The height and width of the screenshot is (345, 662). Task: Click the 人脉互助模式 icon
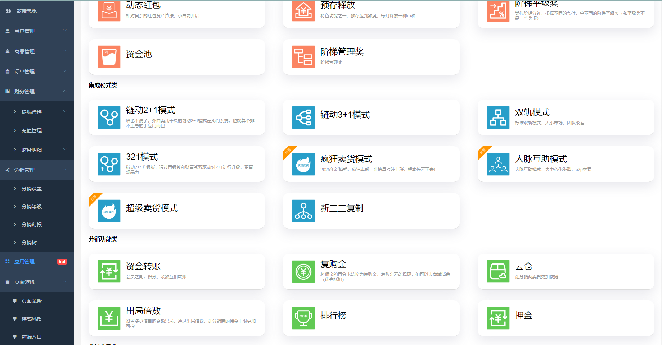tap(498, 164)
